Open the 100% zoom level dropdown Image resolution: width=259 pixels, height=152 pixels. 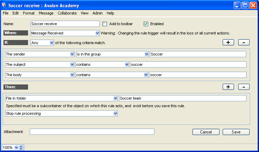point(16,148)
